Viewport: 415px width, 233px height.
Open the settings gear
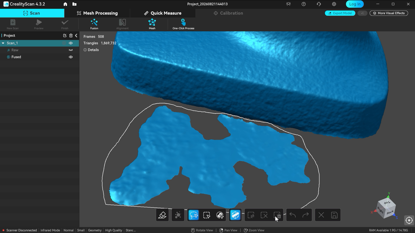click(x=334, y=4)
